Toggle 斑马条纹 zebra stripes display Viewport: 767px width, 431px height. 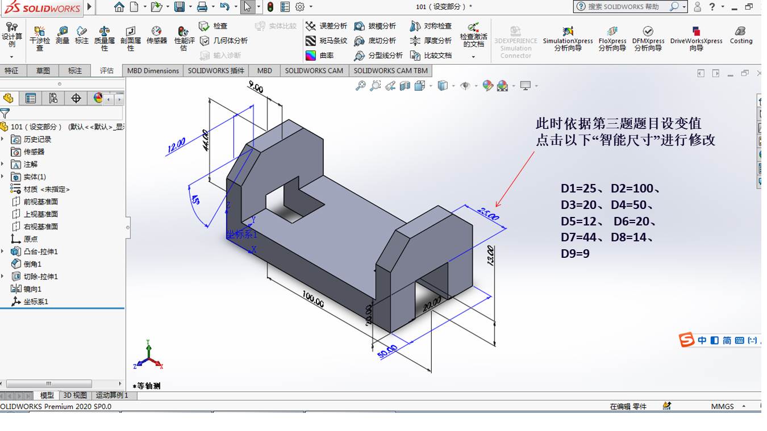(x=327, y=41)
